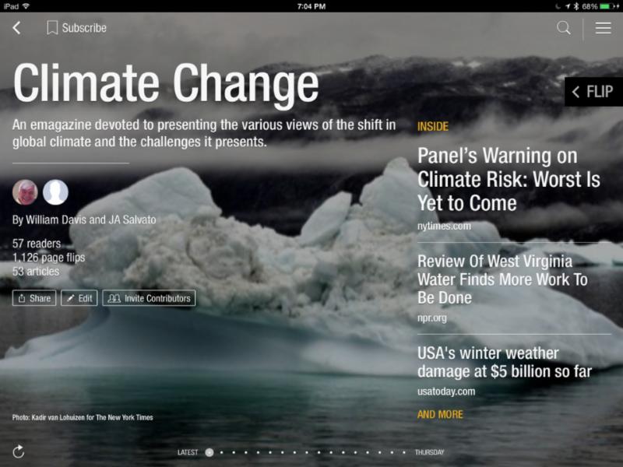
Task: Select the highlighted first page dot
Action: tap(209, 452)
